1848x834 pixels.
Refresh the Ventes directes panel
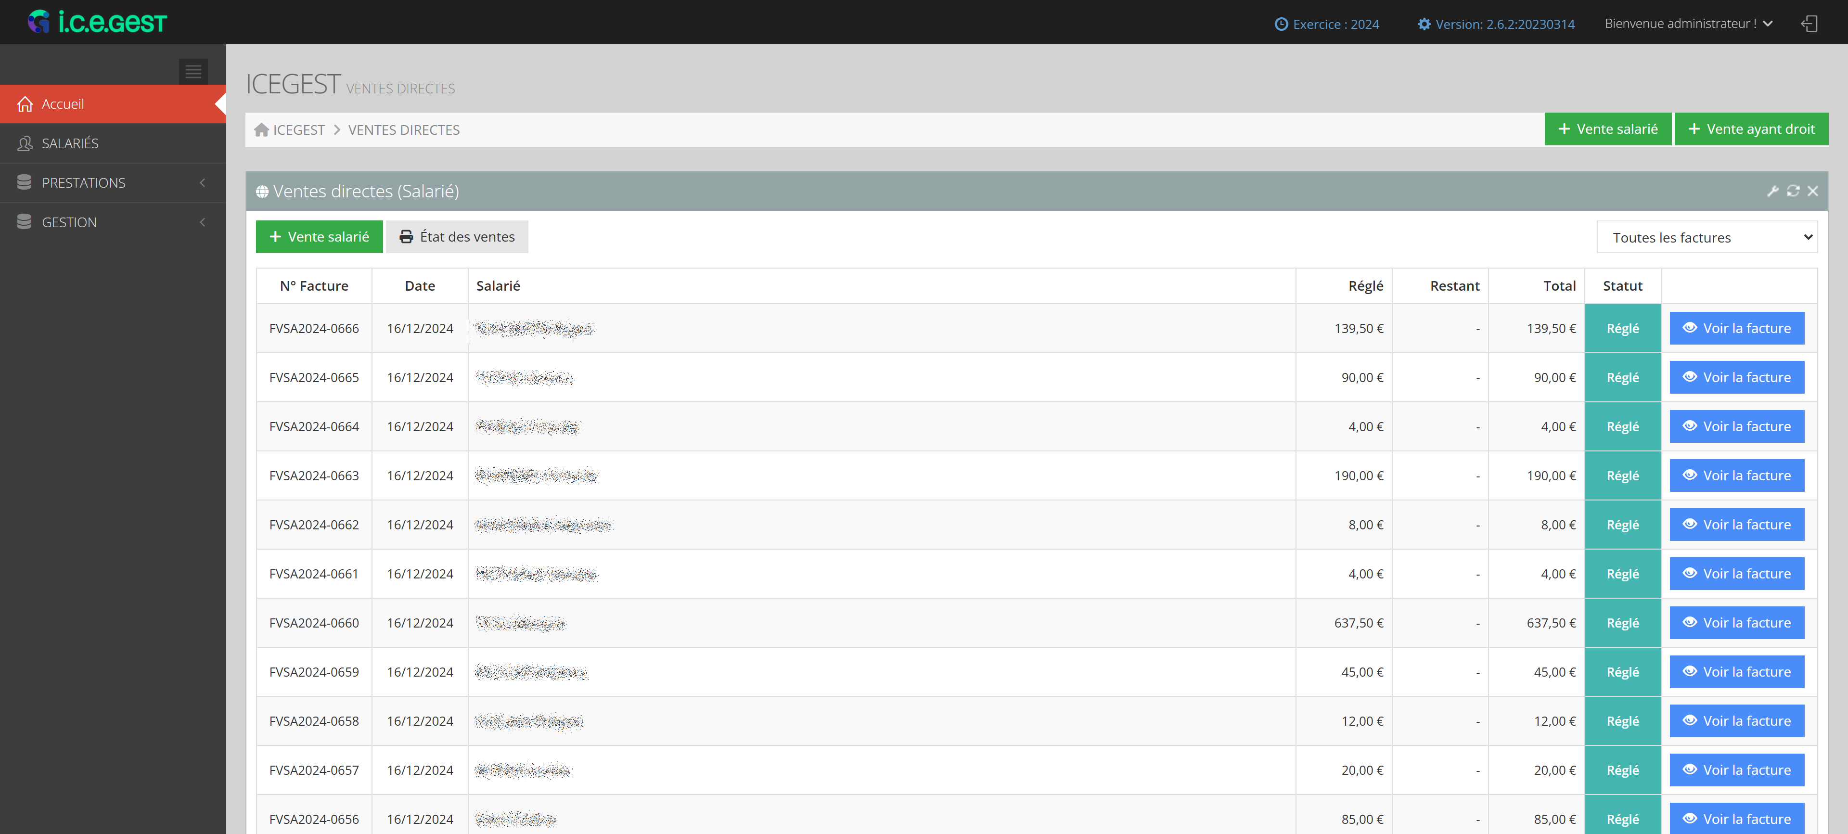pyautogui.click(x=1793, y=191)
